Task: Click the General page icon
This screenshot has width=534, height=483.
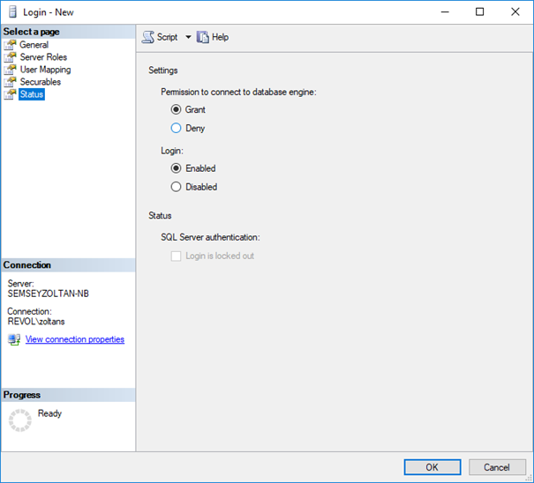Action: [x=11, y=45]
